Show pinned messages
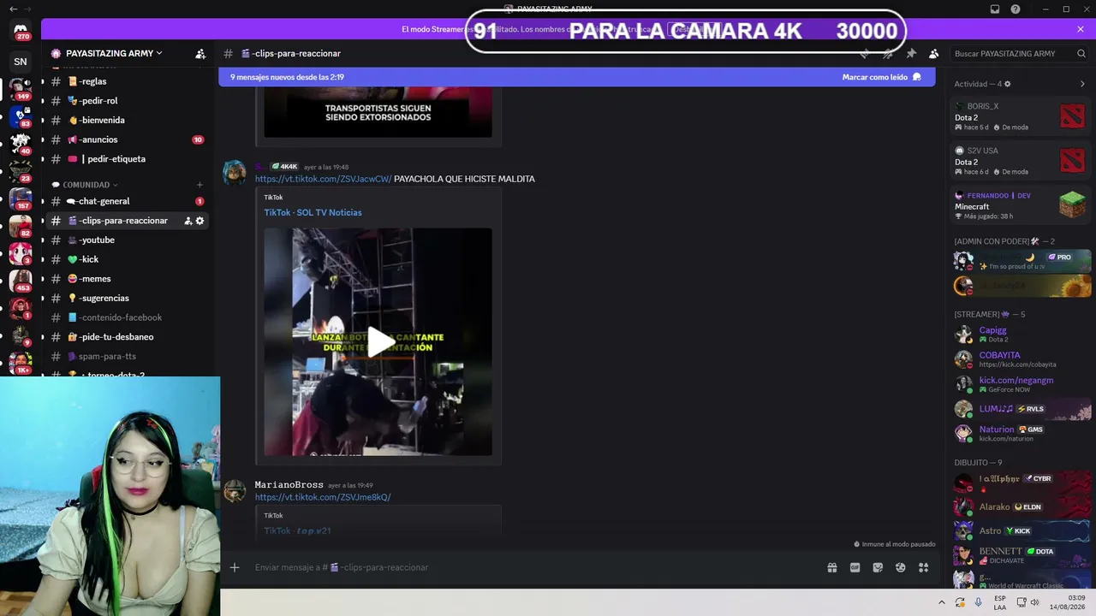This screenshot has height=616, width=1096. click(x=911, y=53)
